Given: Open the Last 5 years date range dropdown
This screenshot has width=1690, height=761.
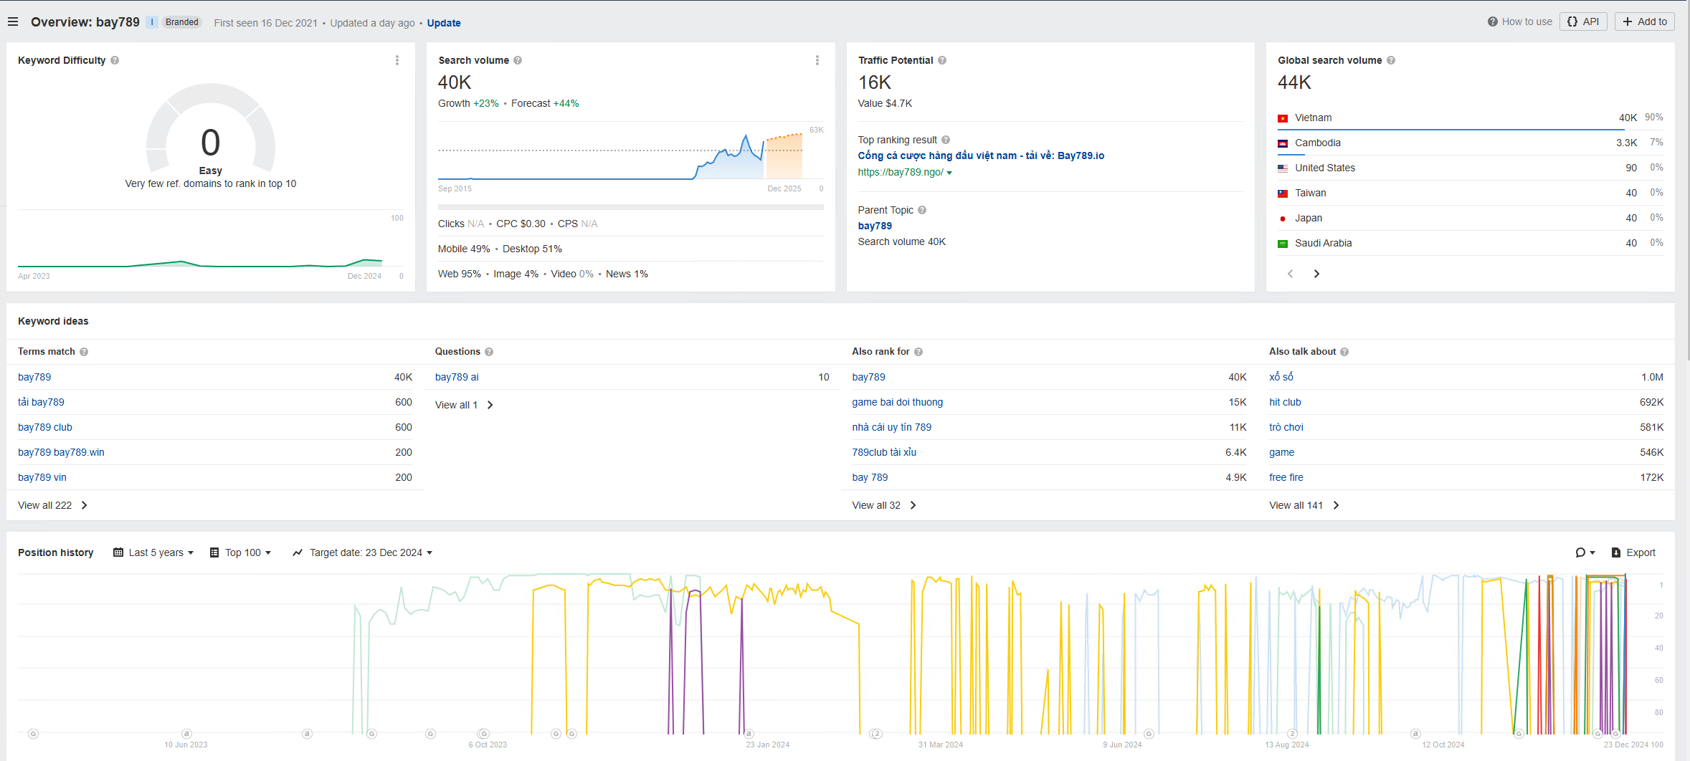Looking at the screenshot, I should click(x=153, y=552).
